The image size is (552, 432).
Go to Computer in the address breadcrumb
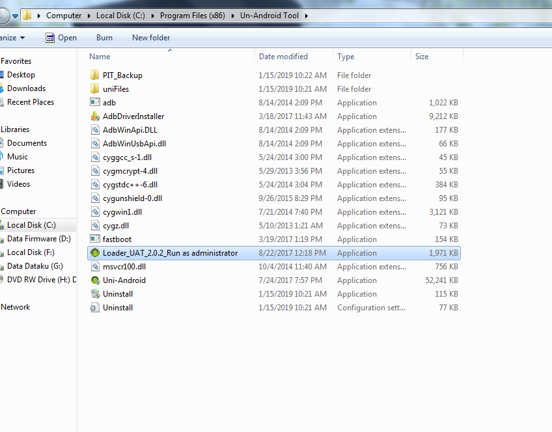[64, 16]
